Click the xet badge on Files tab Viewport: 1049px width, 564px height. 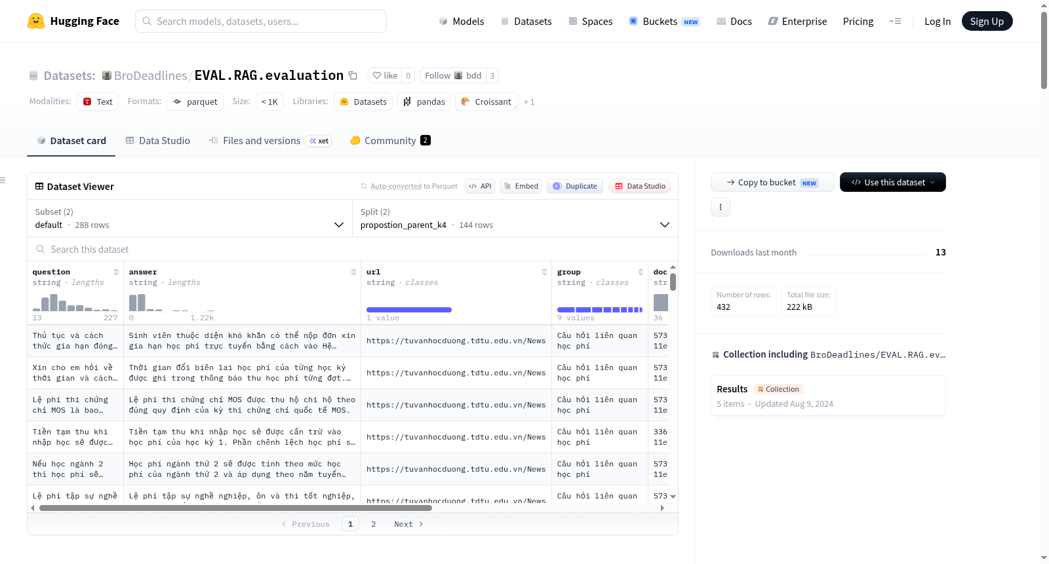pos(319,141)
